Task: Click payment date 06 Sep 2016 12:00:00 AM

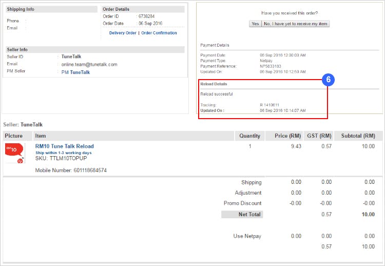Action: coord(283,55)
